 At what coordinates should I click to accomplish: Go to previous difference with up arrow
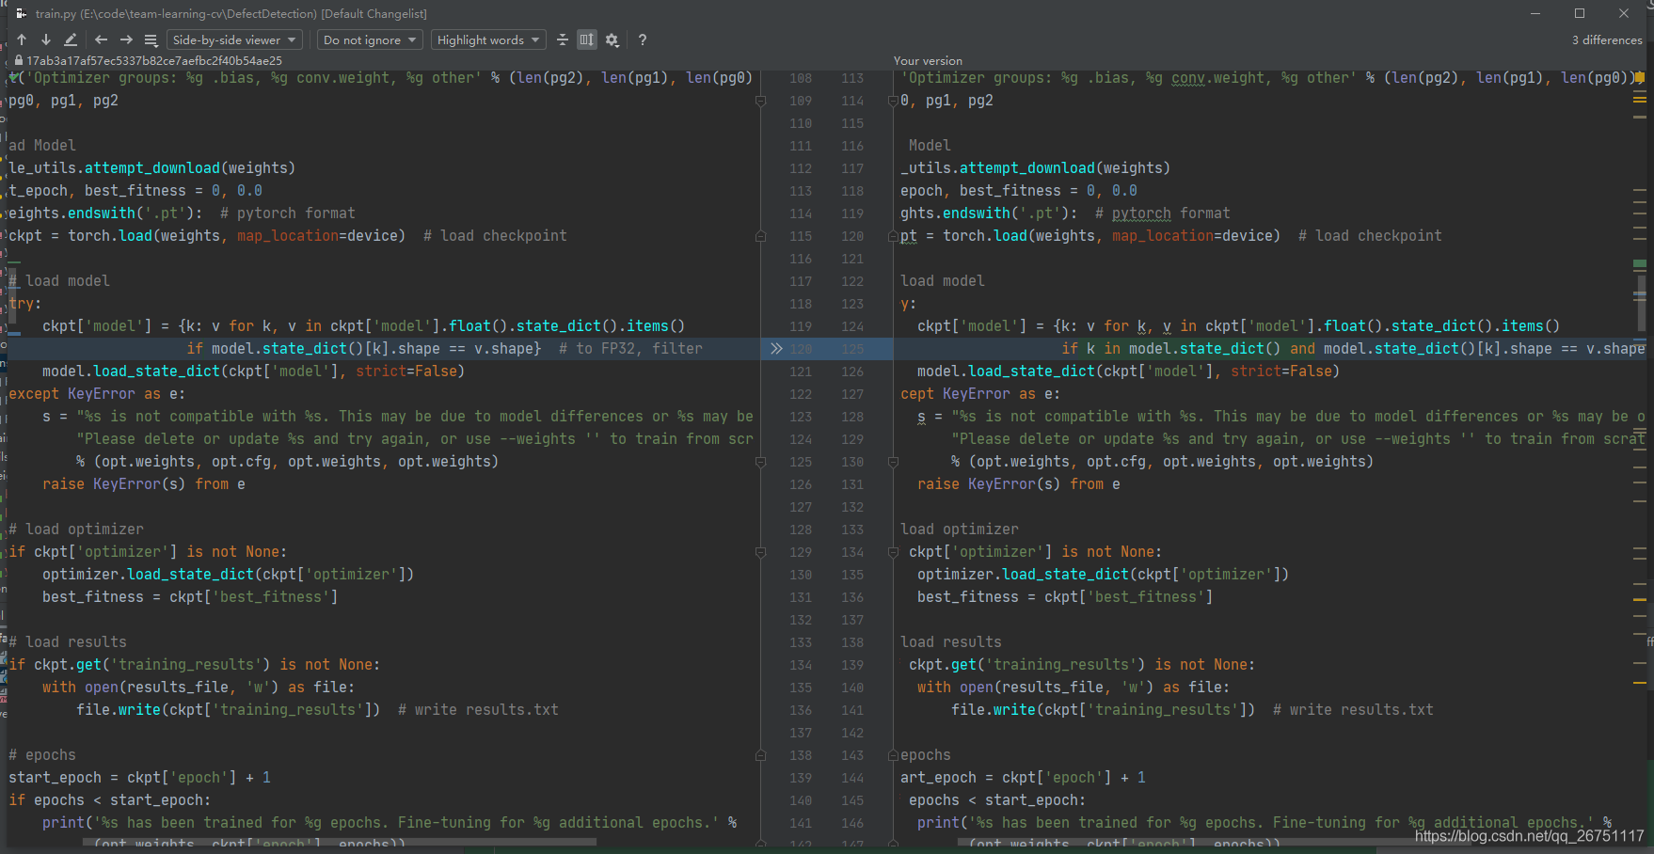click(22, 40)
